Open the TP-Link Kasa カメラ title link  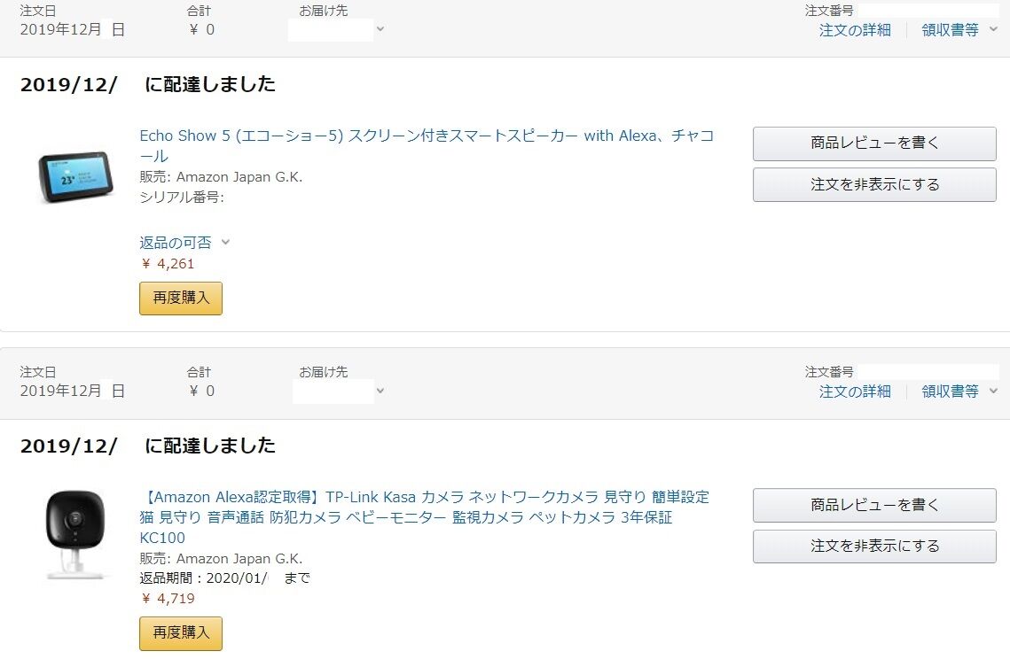[x=425, y=516]
